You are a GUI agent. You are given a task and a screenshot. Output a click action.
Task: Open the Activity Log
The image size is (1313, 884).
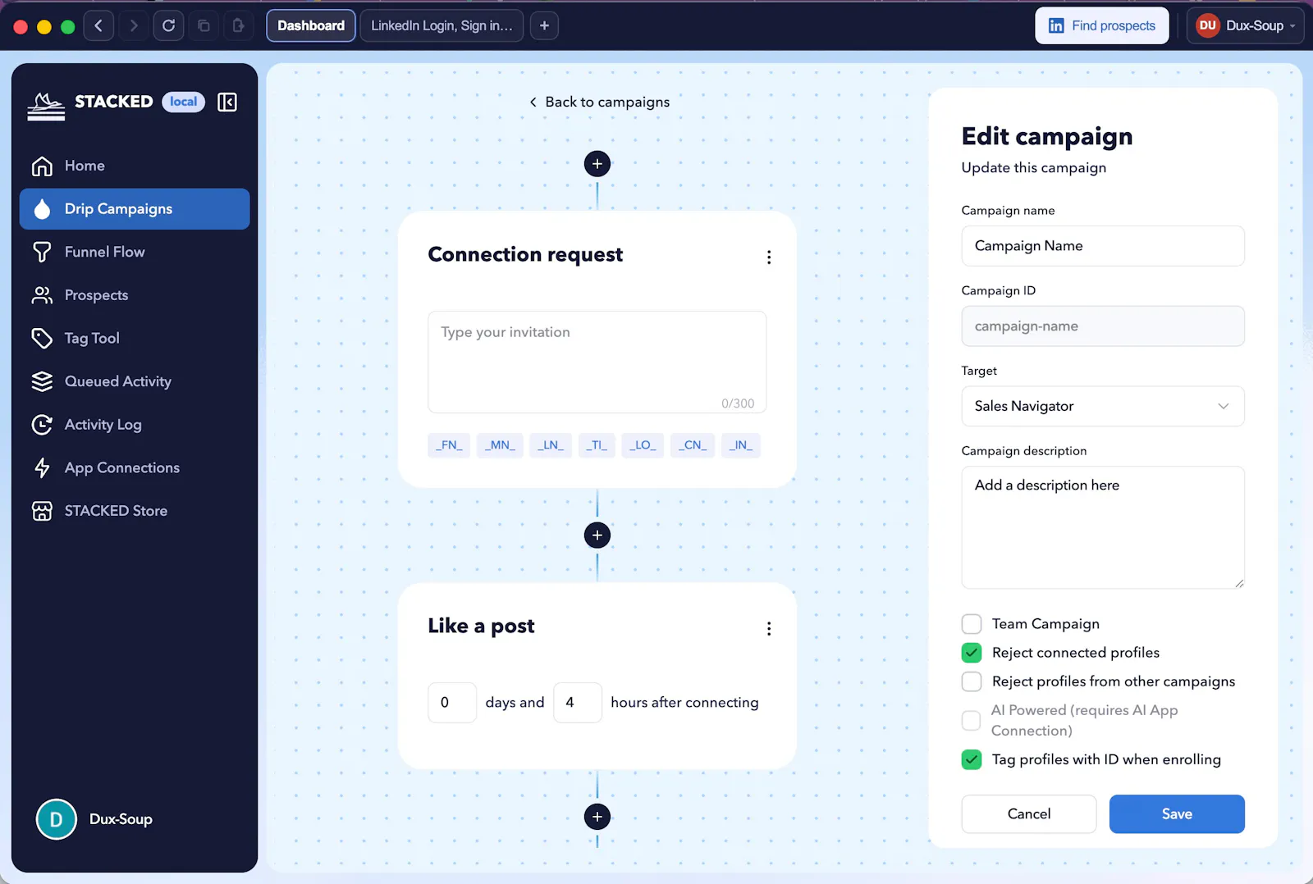(x=135, y=425)
